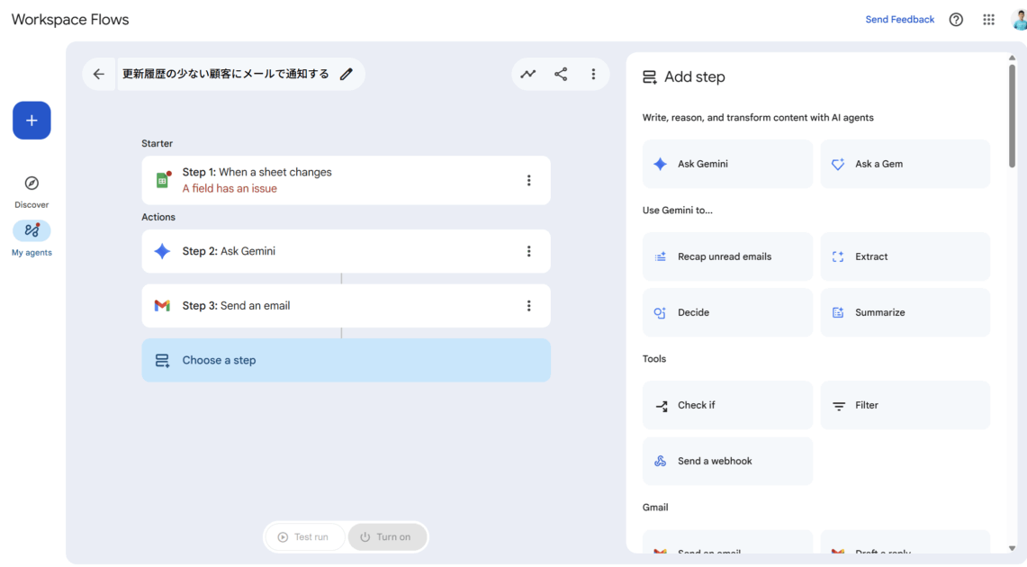Open Discover in the left sidebar
The width and height of the screenshot is (1027, 567).
click(x=32, y=191)
